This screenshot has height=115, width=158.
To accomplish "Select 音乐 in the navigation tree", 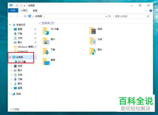I will click(20, 83).
